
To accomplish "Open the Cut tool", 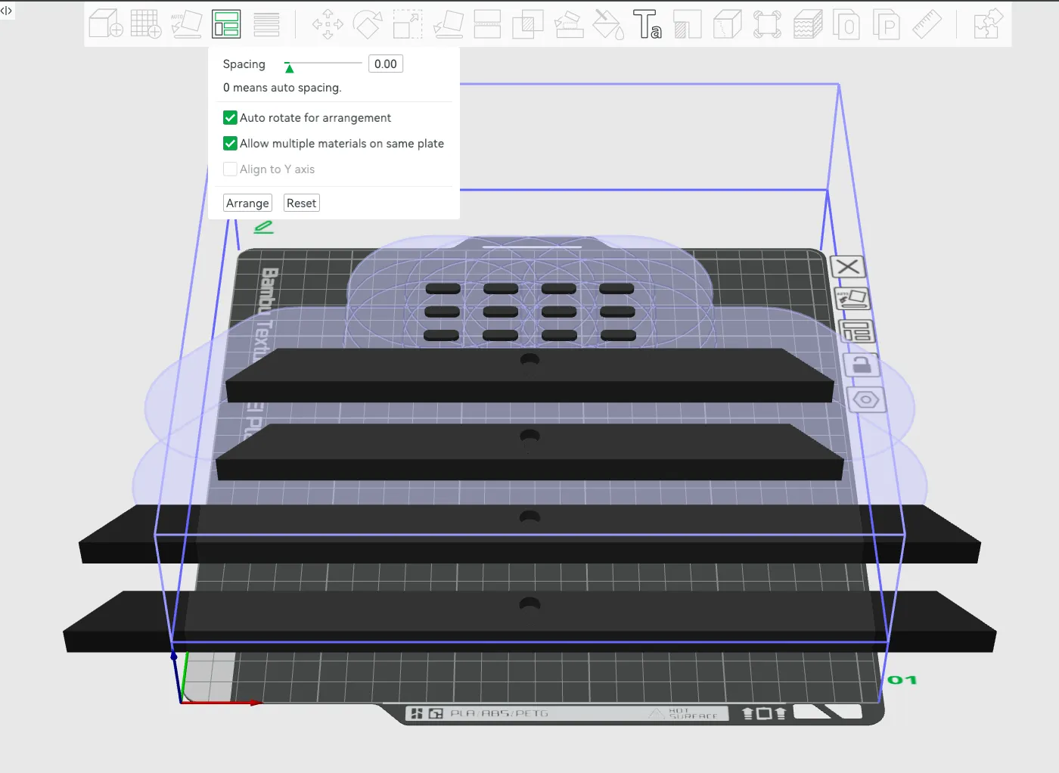I will pyautogui.click(x=488, y=23).
